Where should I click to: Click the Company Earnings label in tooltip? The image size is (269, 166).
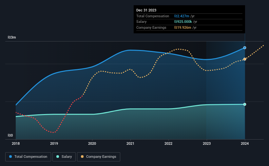[x=151, y=27]
